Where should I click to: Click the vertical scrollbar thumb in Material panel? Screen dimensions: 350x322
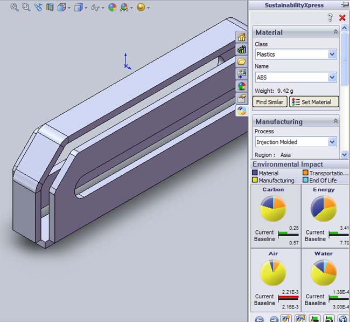pyautogui.click(x=345, y=59)
